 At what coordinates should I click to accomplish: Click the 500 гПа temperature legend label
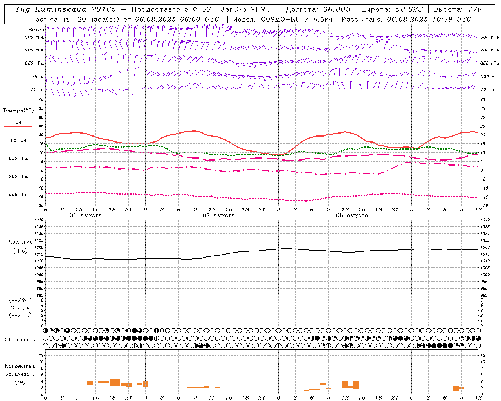pos(18,195)
